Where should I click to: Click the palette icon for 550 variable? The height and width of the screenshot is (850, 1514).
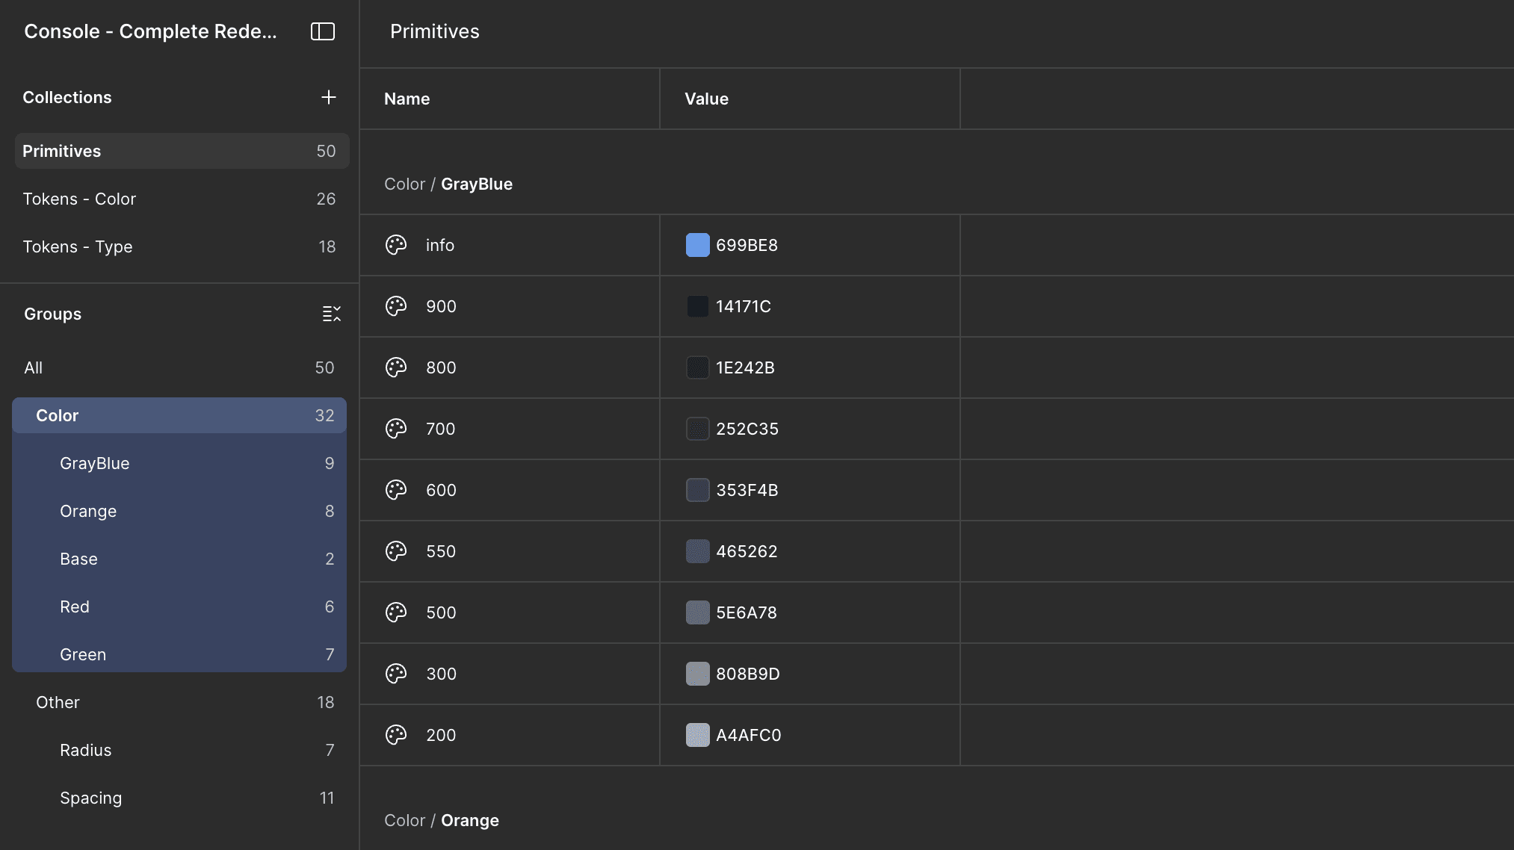pyautogui.click(x=396, y=551)
